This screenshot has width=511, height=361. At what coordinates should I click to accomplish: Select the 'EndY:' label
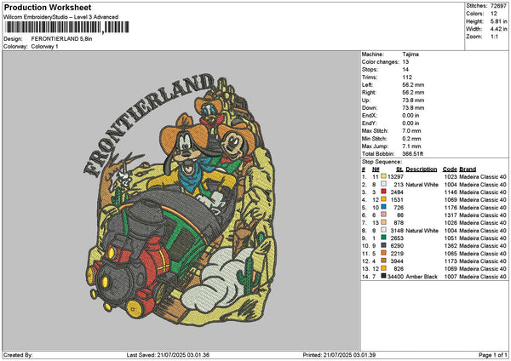[370, 123]
